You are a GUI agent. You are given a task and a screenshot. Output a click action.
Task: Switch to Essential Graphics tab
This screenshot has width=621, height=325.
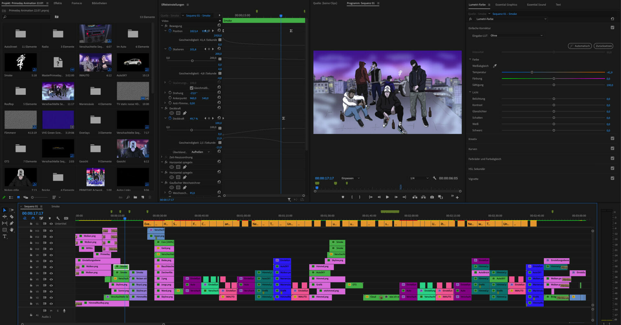pos(506,5)
